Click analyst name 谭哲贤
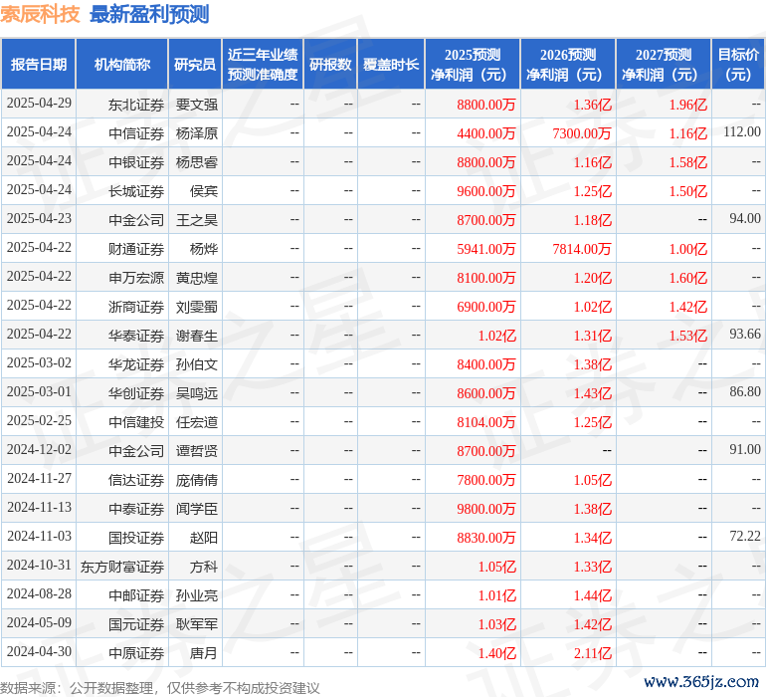The image size is (766, 697). tap(197, 451)
